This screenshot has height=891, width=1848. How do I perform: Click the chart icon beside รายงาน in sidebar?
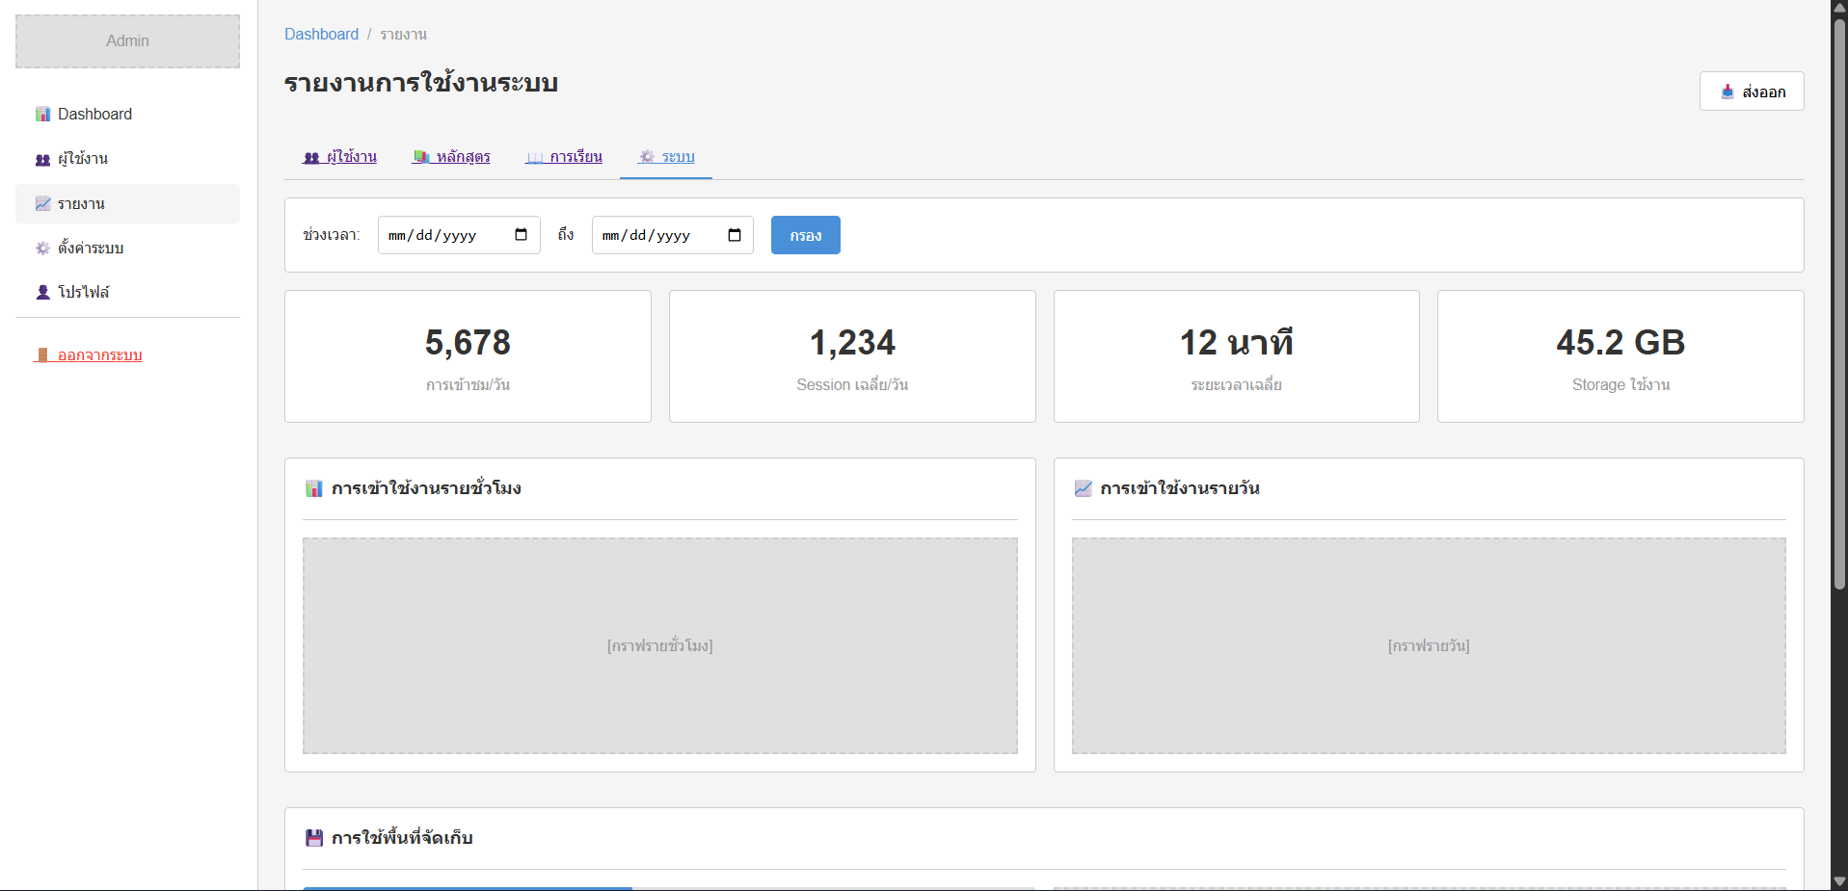pos(42,204)
